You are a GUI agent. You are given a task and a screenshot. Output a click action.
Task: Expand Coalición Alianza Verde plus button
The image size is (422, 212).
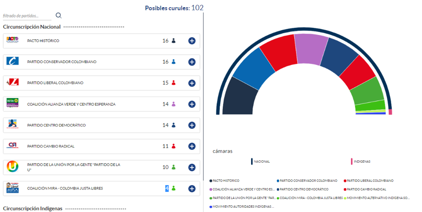pos(192,104)
